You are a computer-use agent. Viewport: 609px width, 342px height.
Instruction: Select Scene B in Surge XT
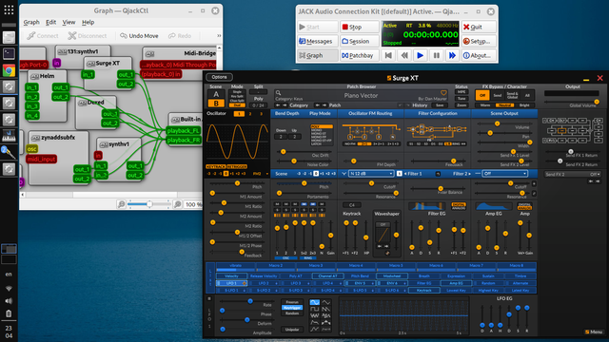coord(216,104)
